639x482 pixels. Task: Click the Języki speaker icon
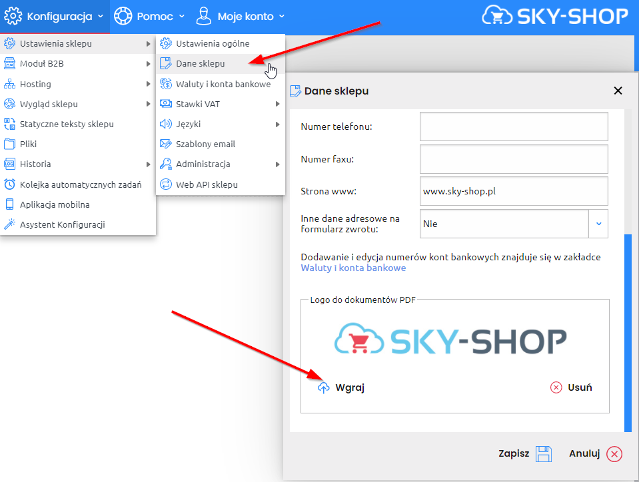(x=165, y=124)
